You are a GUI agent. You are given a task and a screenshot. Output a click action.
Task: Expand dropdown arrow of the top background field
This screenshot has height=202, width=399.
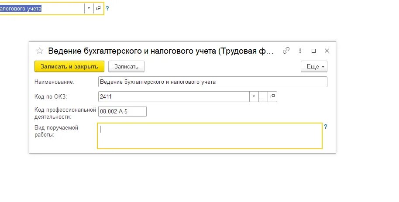tap(89, 8)
